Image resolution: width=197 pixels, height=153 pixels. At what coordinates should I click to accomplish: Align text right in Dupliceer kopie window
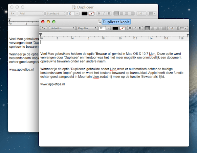pos(158,28)
